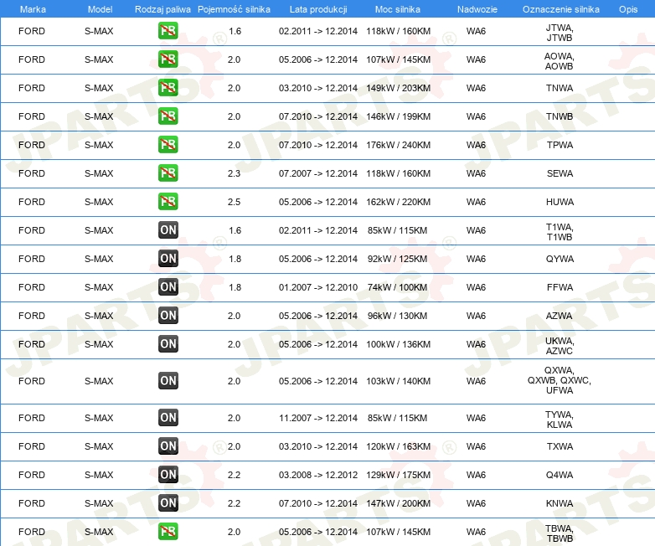
Task: Click the 74kW / 100KM power cell
Action: click(397, 287)
